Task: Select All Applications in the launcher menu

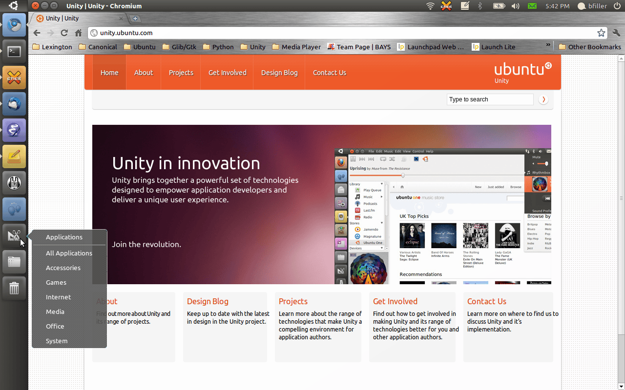Action: (x=69, y=253)
